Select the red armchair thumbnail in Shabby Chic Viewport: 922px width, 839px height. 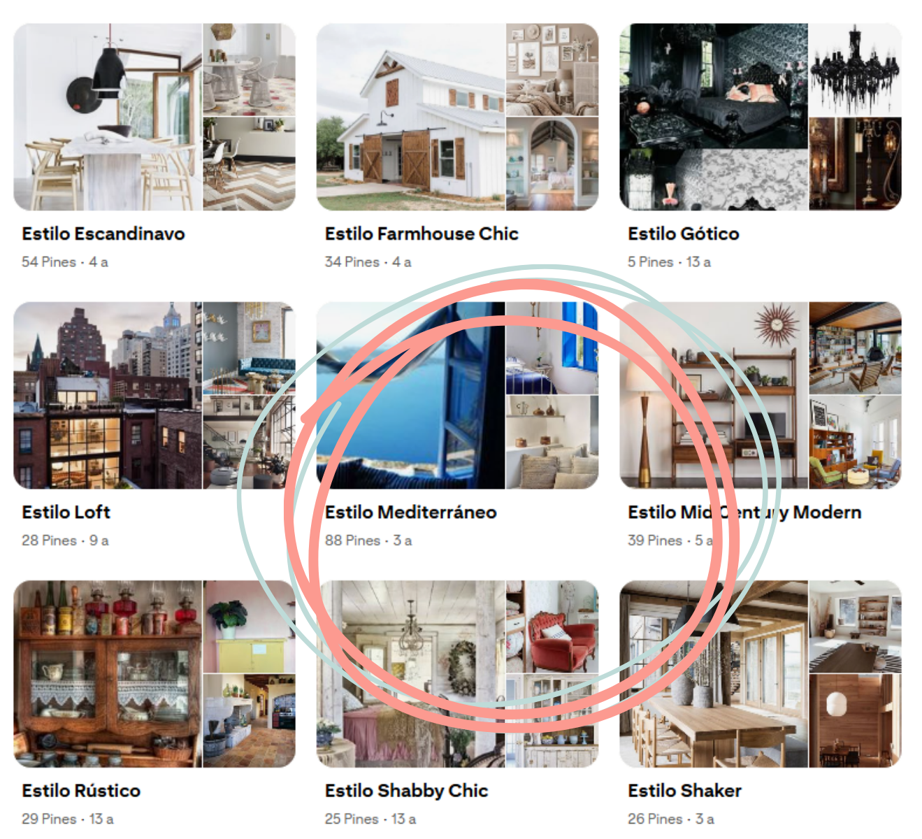click(x=552, y=626)
